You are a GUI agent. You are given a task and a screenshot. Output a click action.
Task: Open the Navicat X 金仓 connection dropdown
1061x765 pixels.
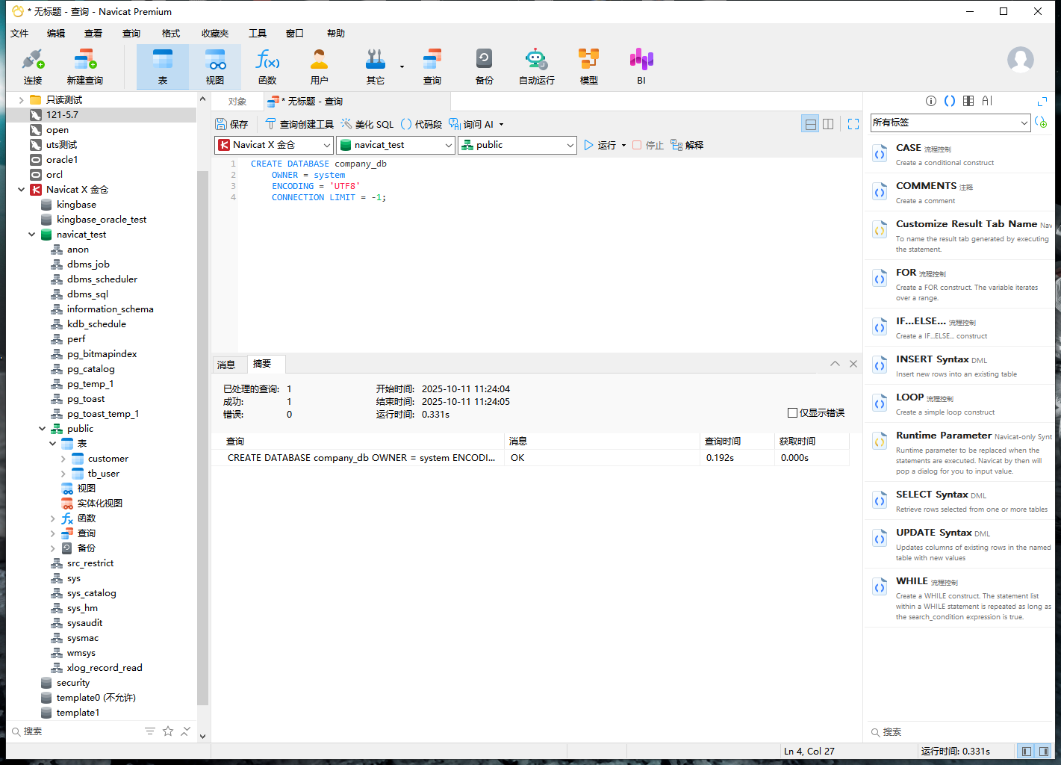pos(274,145)
